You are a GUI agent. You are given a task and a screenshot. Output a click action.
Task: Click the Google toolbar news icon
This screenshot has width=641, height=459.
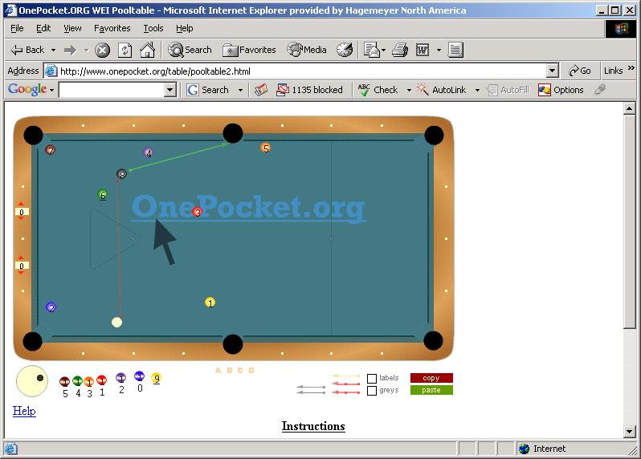point(261,90)
